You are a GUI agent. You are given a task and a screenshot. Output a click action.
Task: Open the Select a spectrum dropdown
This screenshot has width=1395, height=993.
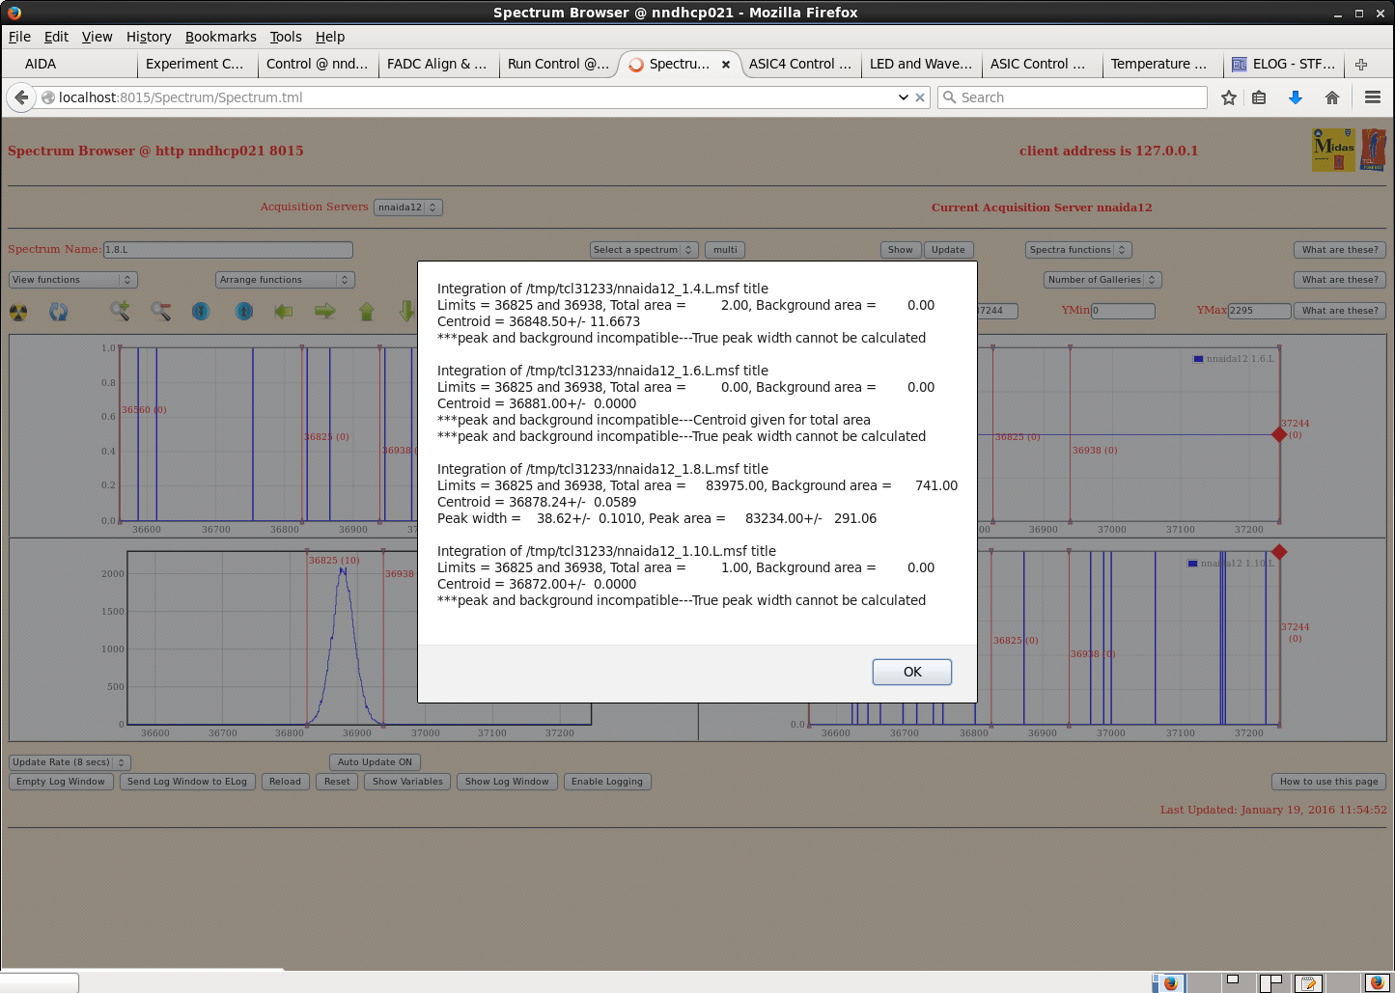pyautogui.click(x=644, y=250)
